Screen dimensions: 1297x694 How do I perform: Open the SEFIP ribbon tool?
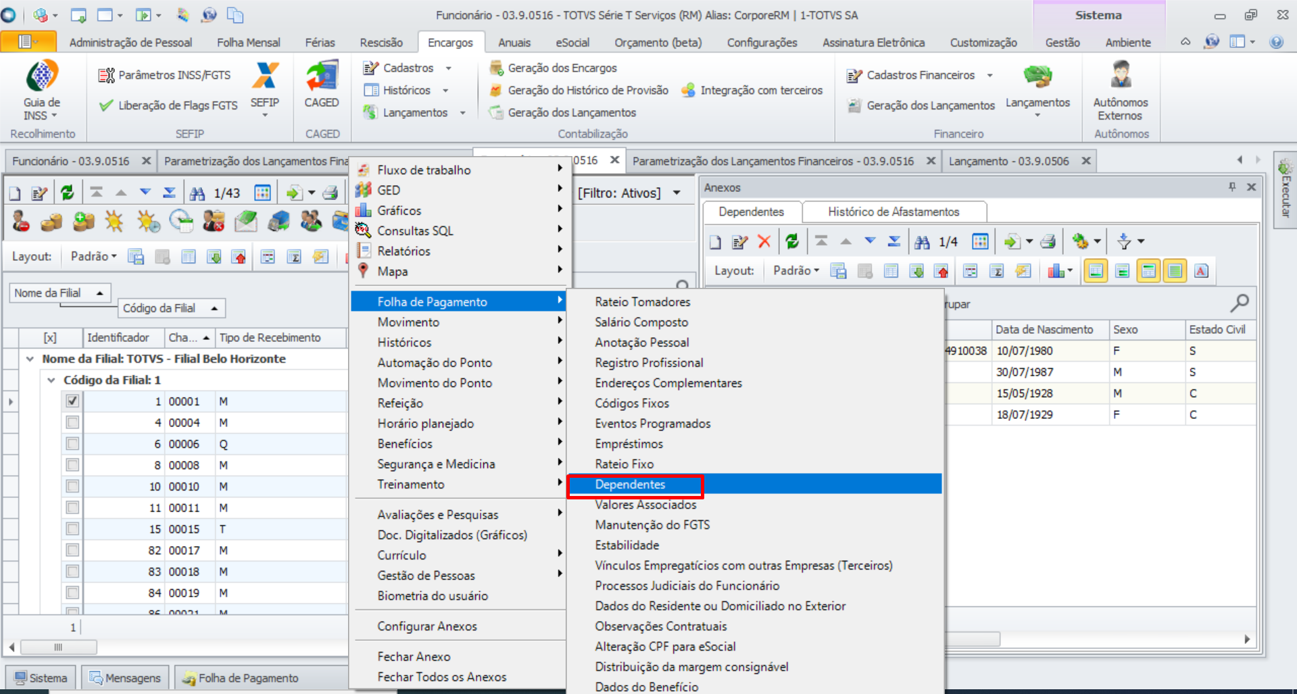pos(264,90)
